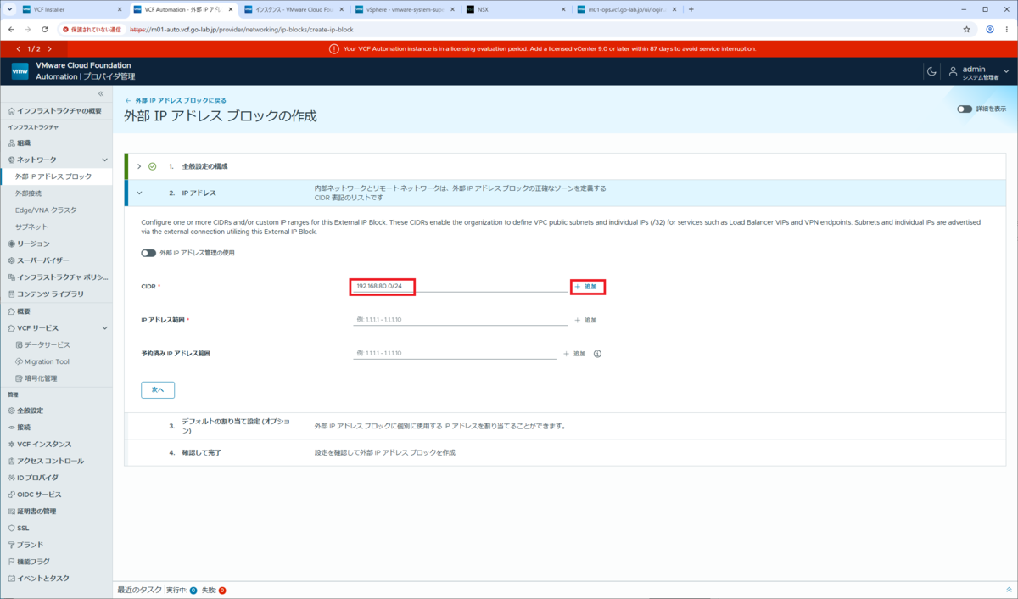Screen dimensions: 1018x599
Task: Collapse the VCF サービス sidebar group
Action: [104, 327]
